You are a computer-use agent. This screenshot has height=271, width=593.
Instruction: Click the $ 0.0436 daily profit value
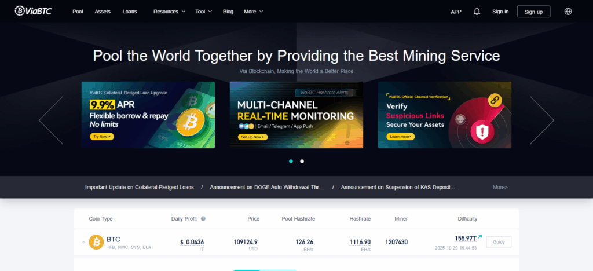(x=192, y=242)
